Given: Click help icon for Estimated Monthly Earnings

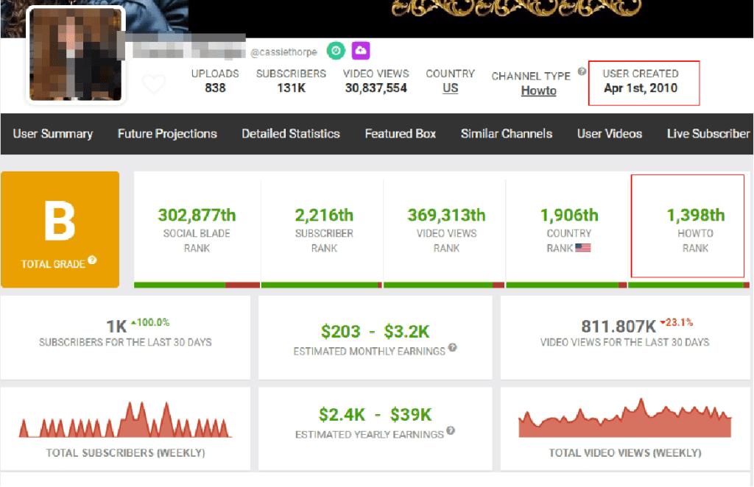Looking at the screenshot, I should 452,348.
